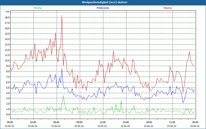Click the 0,0 y-axis label
The image size is (206, 129).
pyautogui.click(x=8, y=114)
